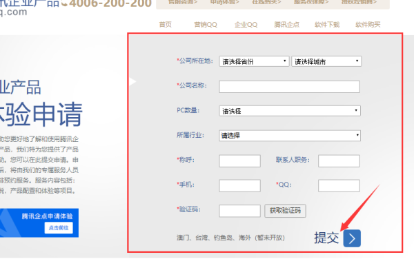This screenshot has width=414, height=259.
Task: Open the city selection dropdown
Action: coord(326,61)
